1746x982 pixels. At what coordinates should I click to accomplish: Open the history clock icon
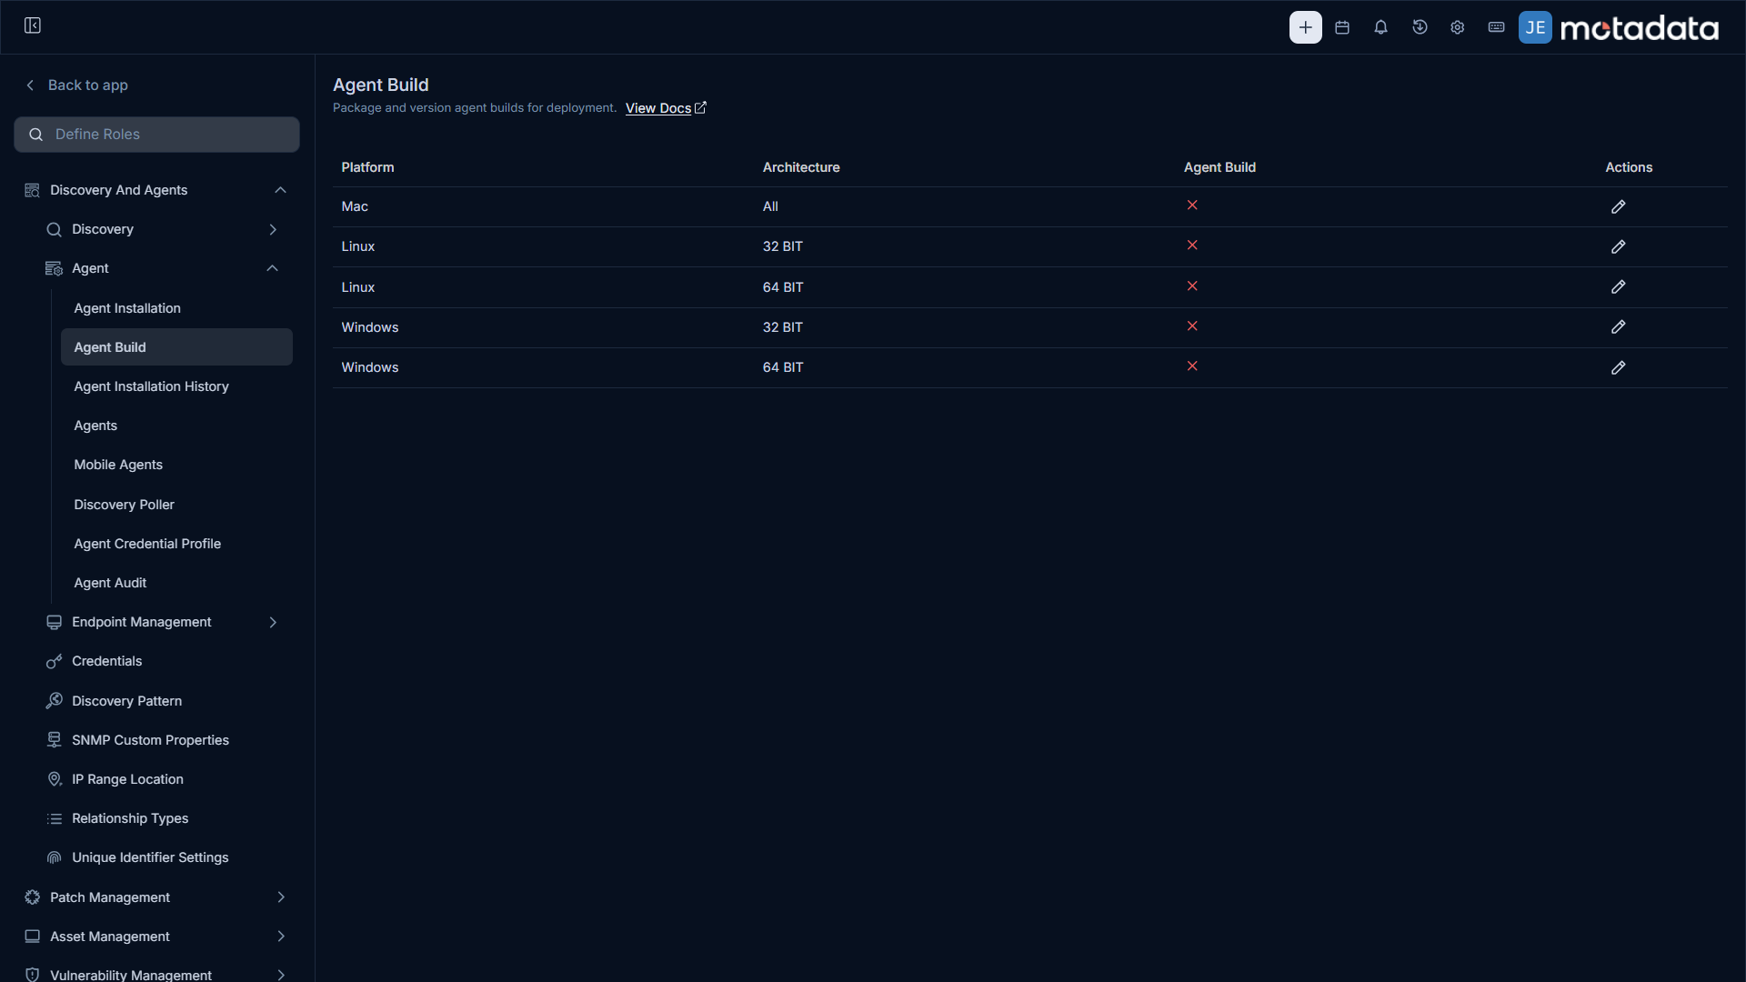tap(1420, 27)
